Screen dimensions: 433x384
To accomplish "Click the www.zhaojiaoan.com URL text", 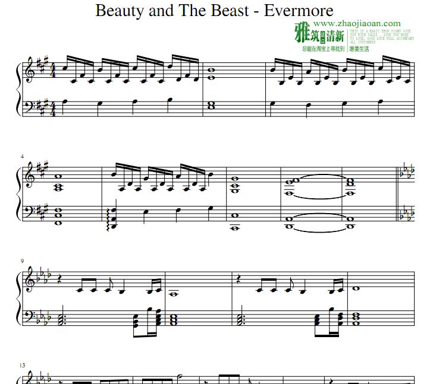I will (357, 23).
